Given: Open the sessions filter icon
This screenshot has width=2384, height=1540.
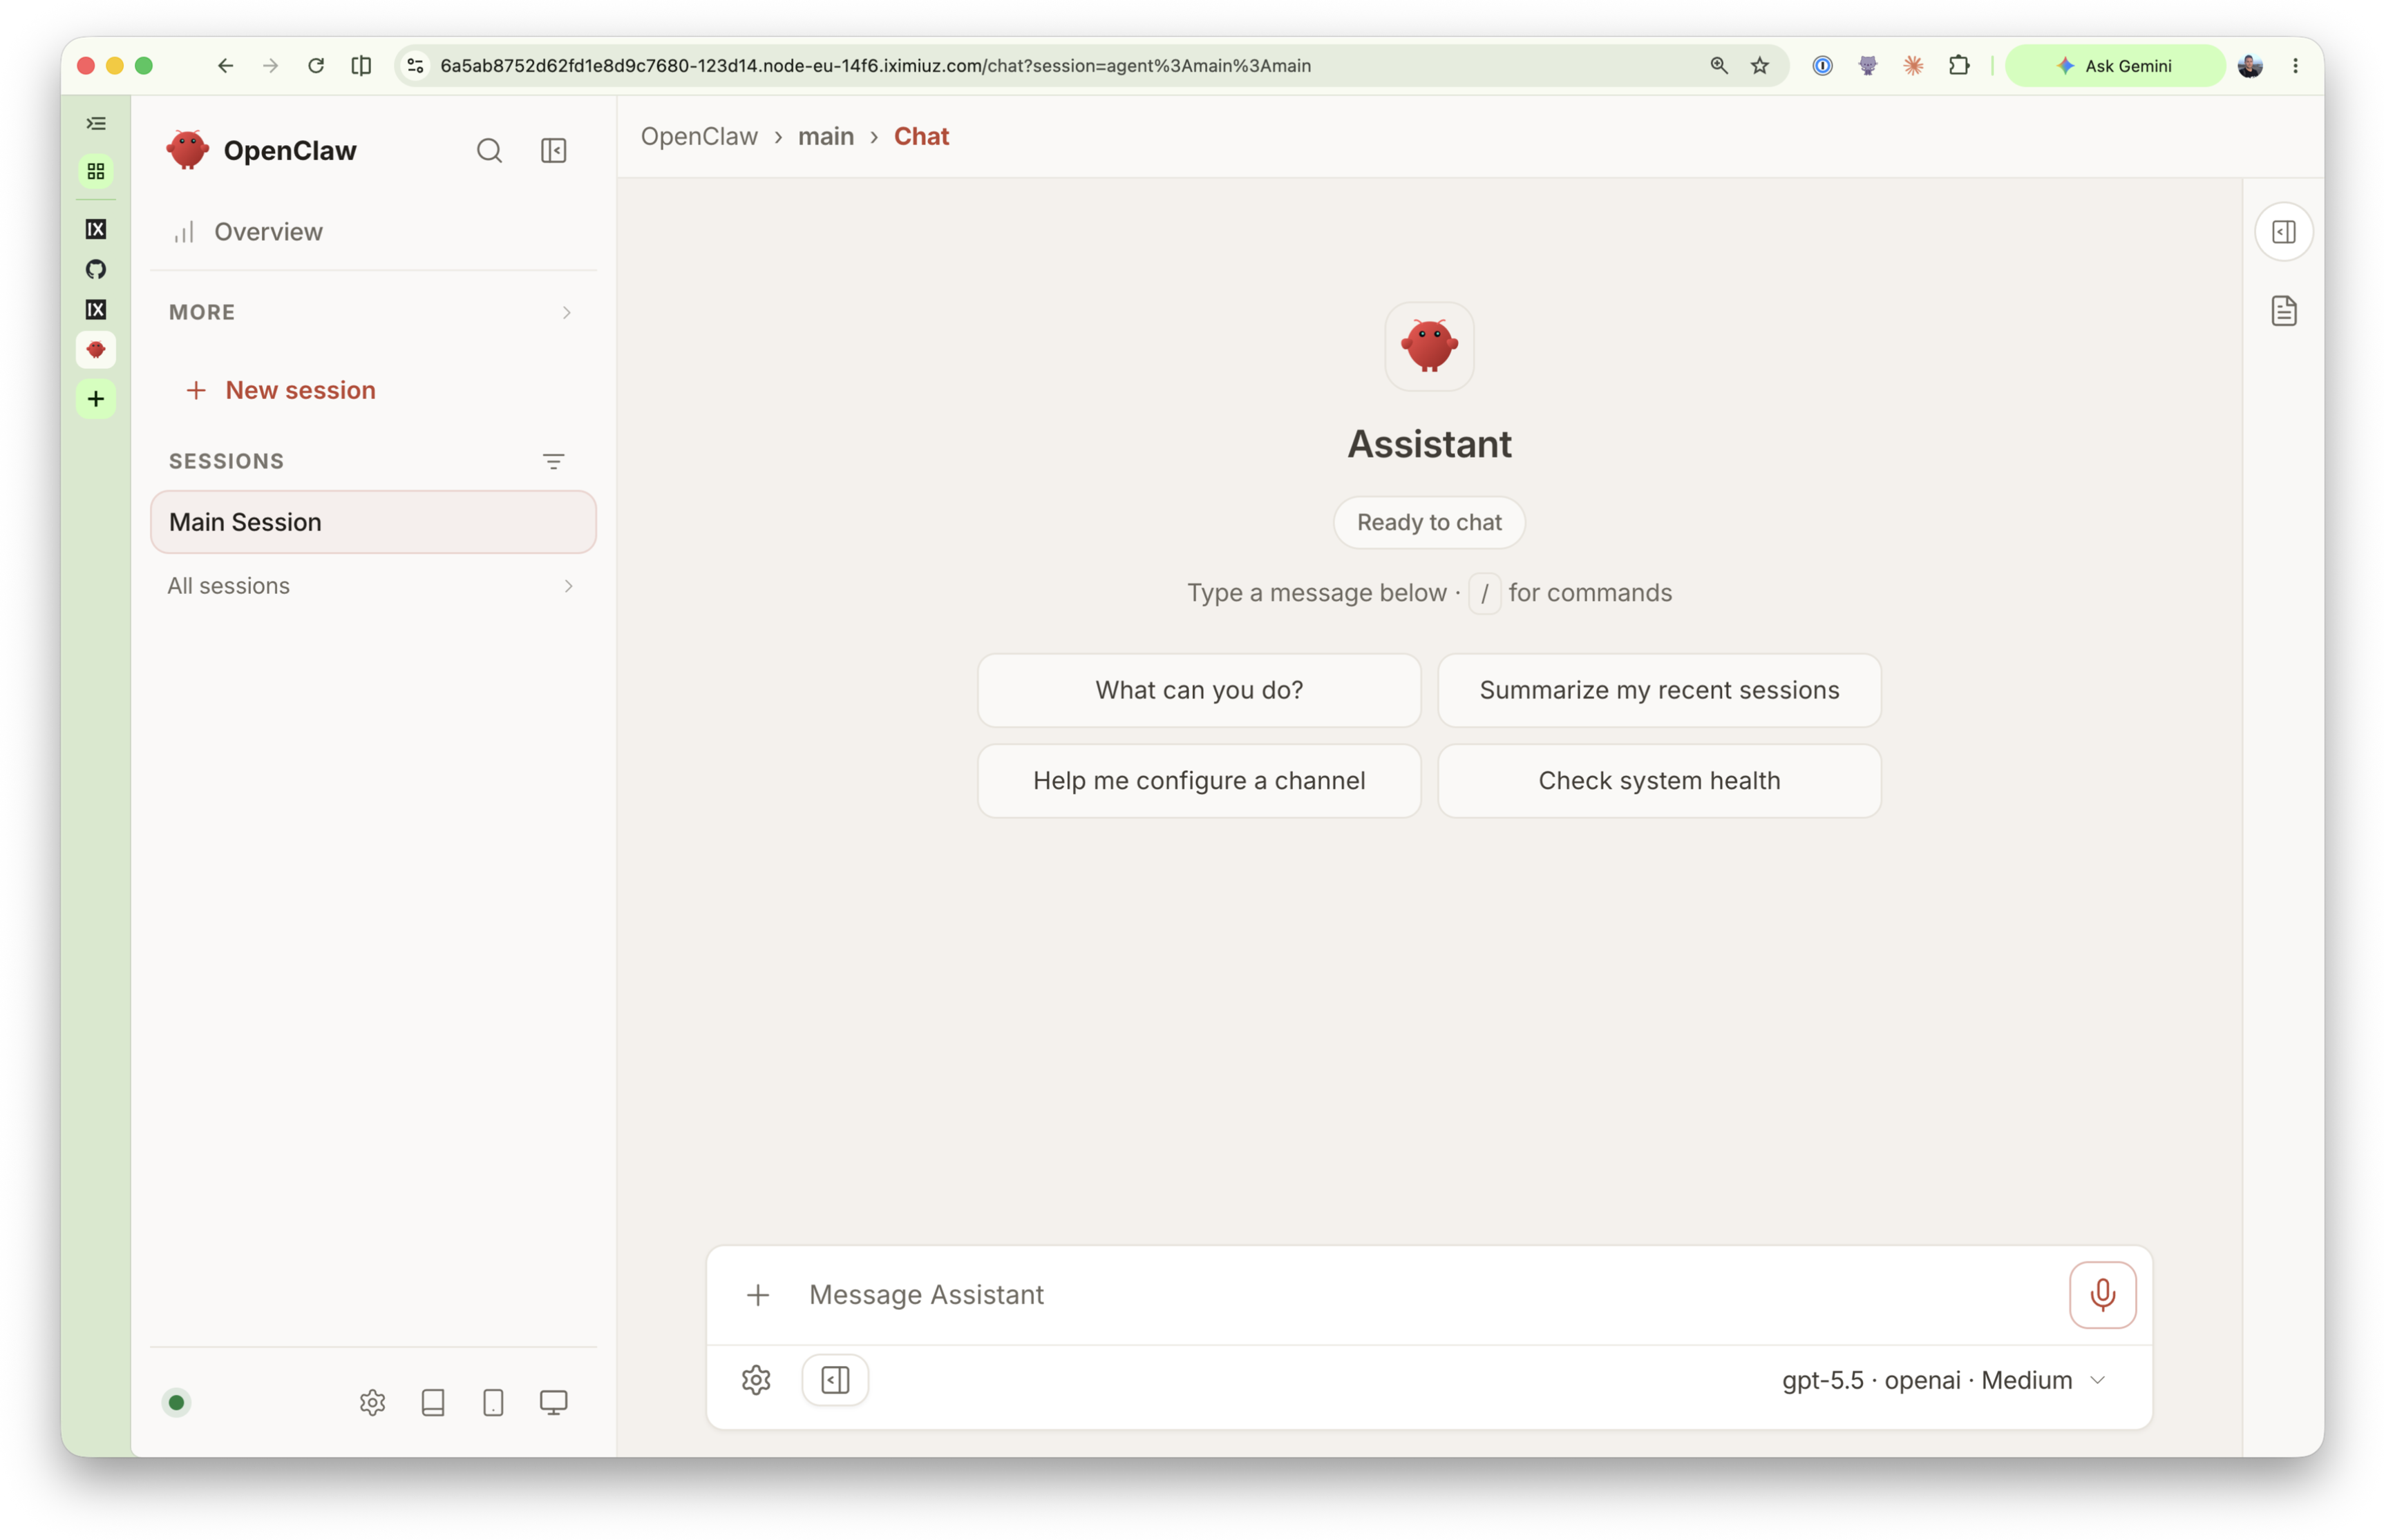Looking at the screenshot, I should click(554, 461).
